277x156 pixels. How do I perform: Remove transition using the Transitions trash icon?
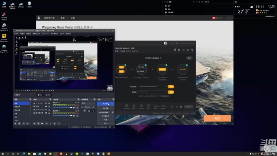[x=89, y=111]
